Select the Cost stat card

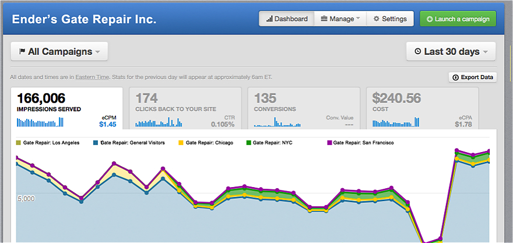tap(423, 108)
